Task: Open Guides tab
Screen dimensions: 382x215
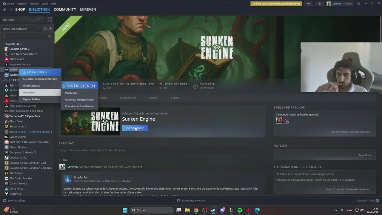Action: pyautogui.click(x=153, y=98)
